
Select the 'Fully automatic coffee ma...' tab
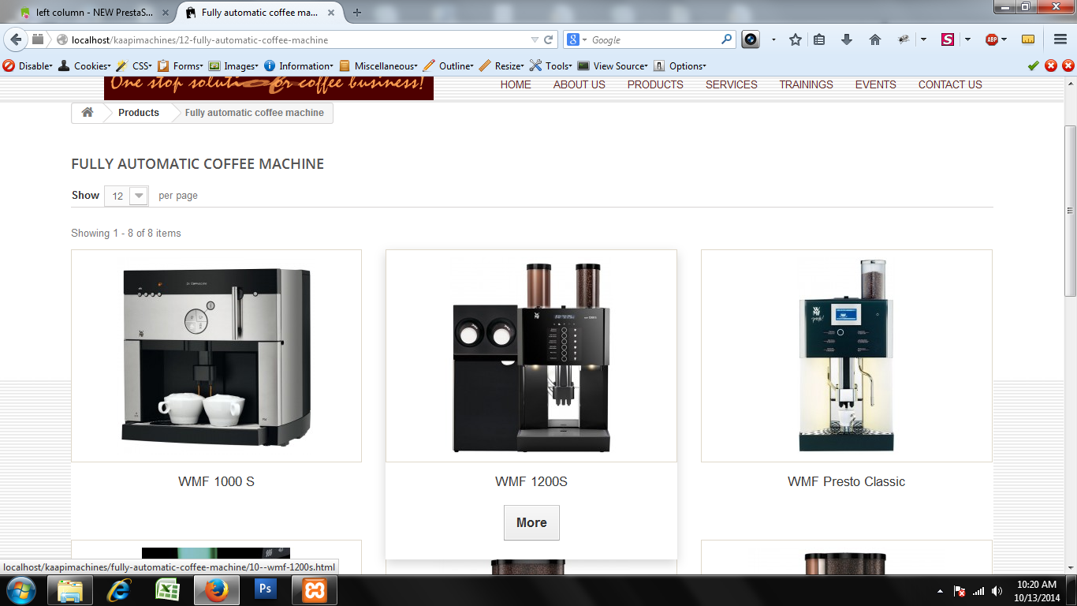(260, 13)
